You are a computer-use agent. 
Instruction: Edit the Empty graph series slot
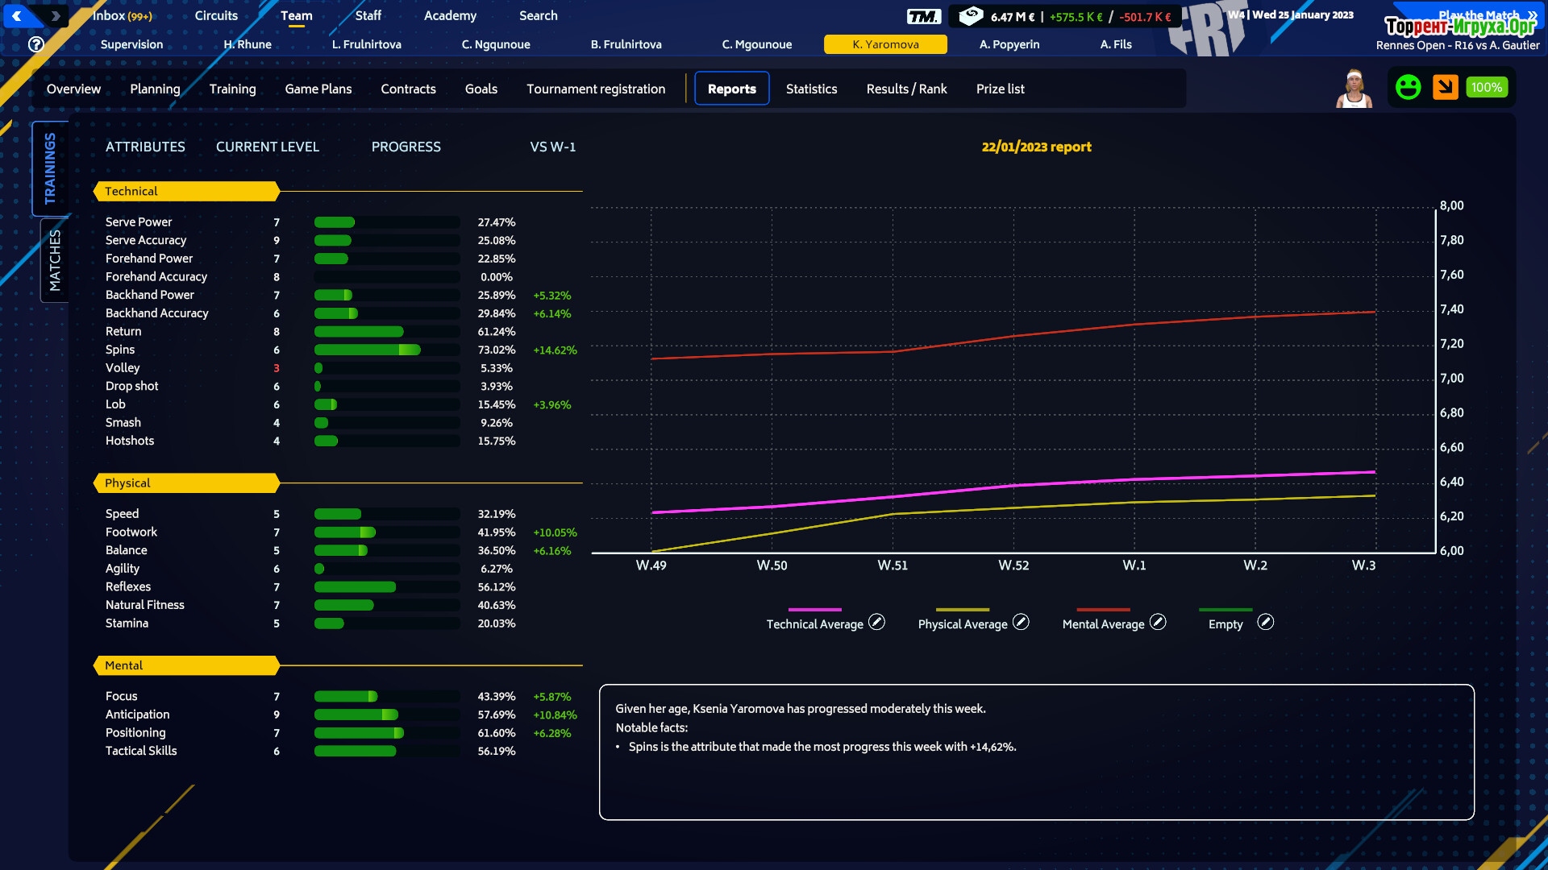(1266, 622)
